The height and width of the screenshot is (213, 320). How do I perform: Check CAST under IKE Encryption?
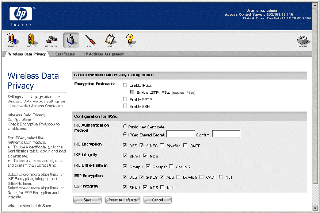coord(185,145)
